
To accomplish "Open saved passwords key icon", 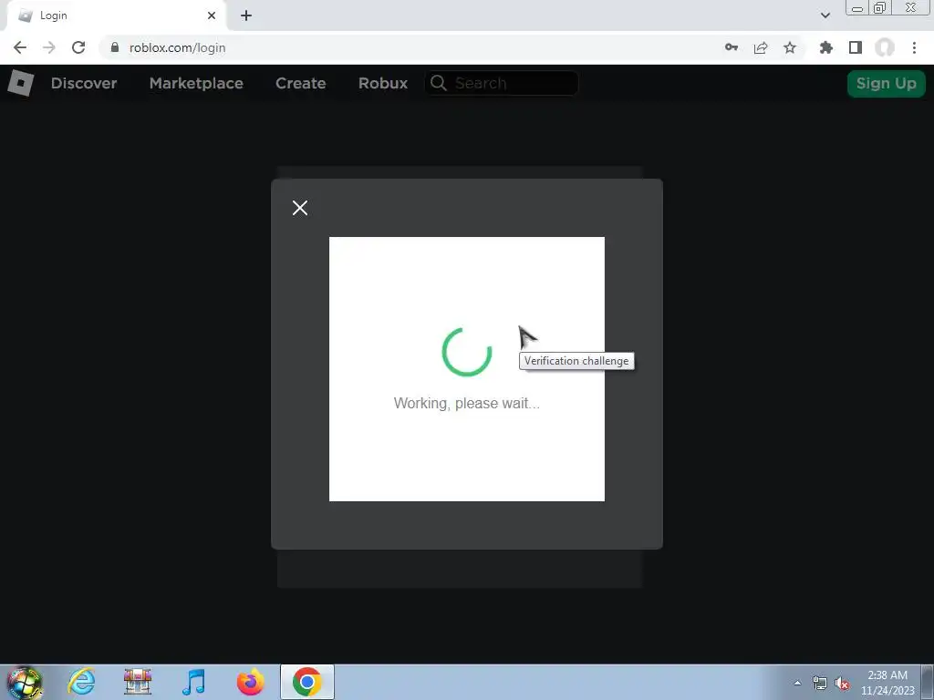I will pyautogui.click(x=732, y=47).
